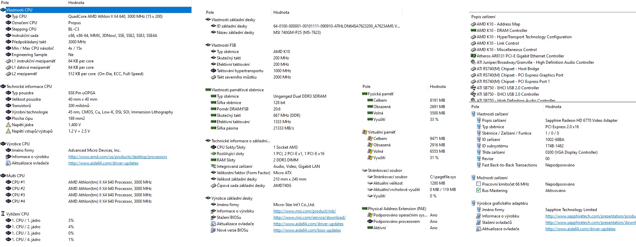Open the Sapphire link beside Stažení ovladačů
The image size is (636, 247).
click(591, 223)
